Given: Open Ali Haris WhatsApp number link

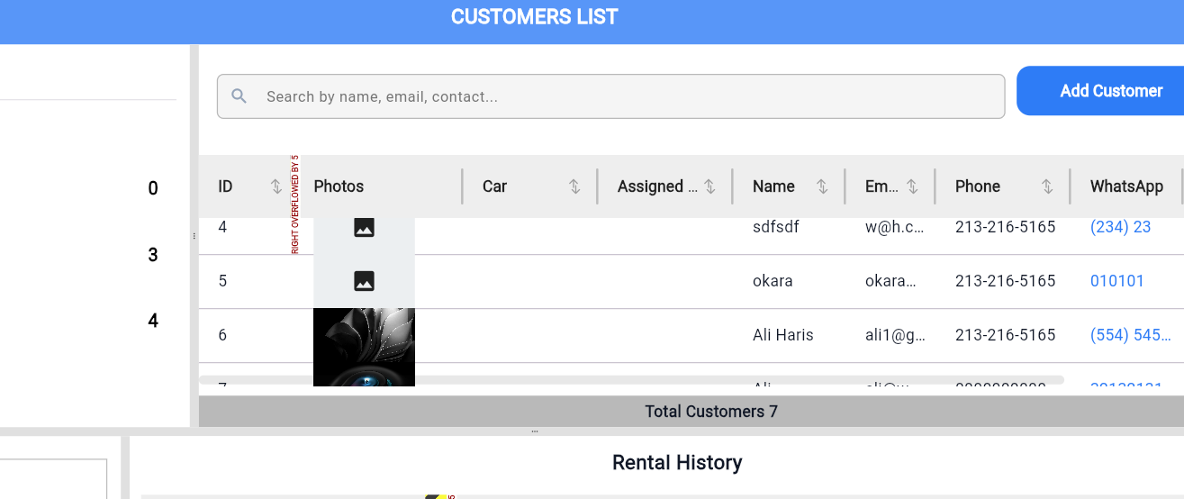Looking at the screenshot, I should [1130, 335].
